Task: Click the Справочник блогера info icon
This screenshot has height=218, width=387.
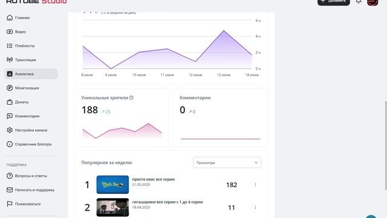Action: coord(10,144)
